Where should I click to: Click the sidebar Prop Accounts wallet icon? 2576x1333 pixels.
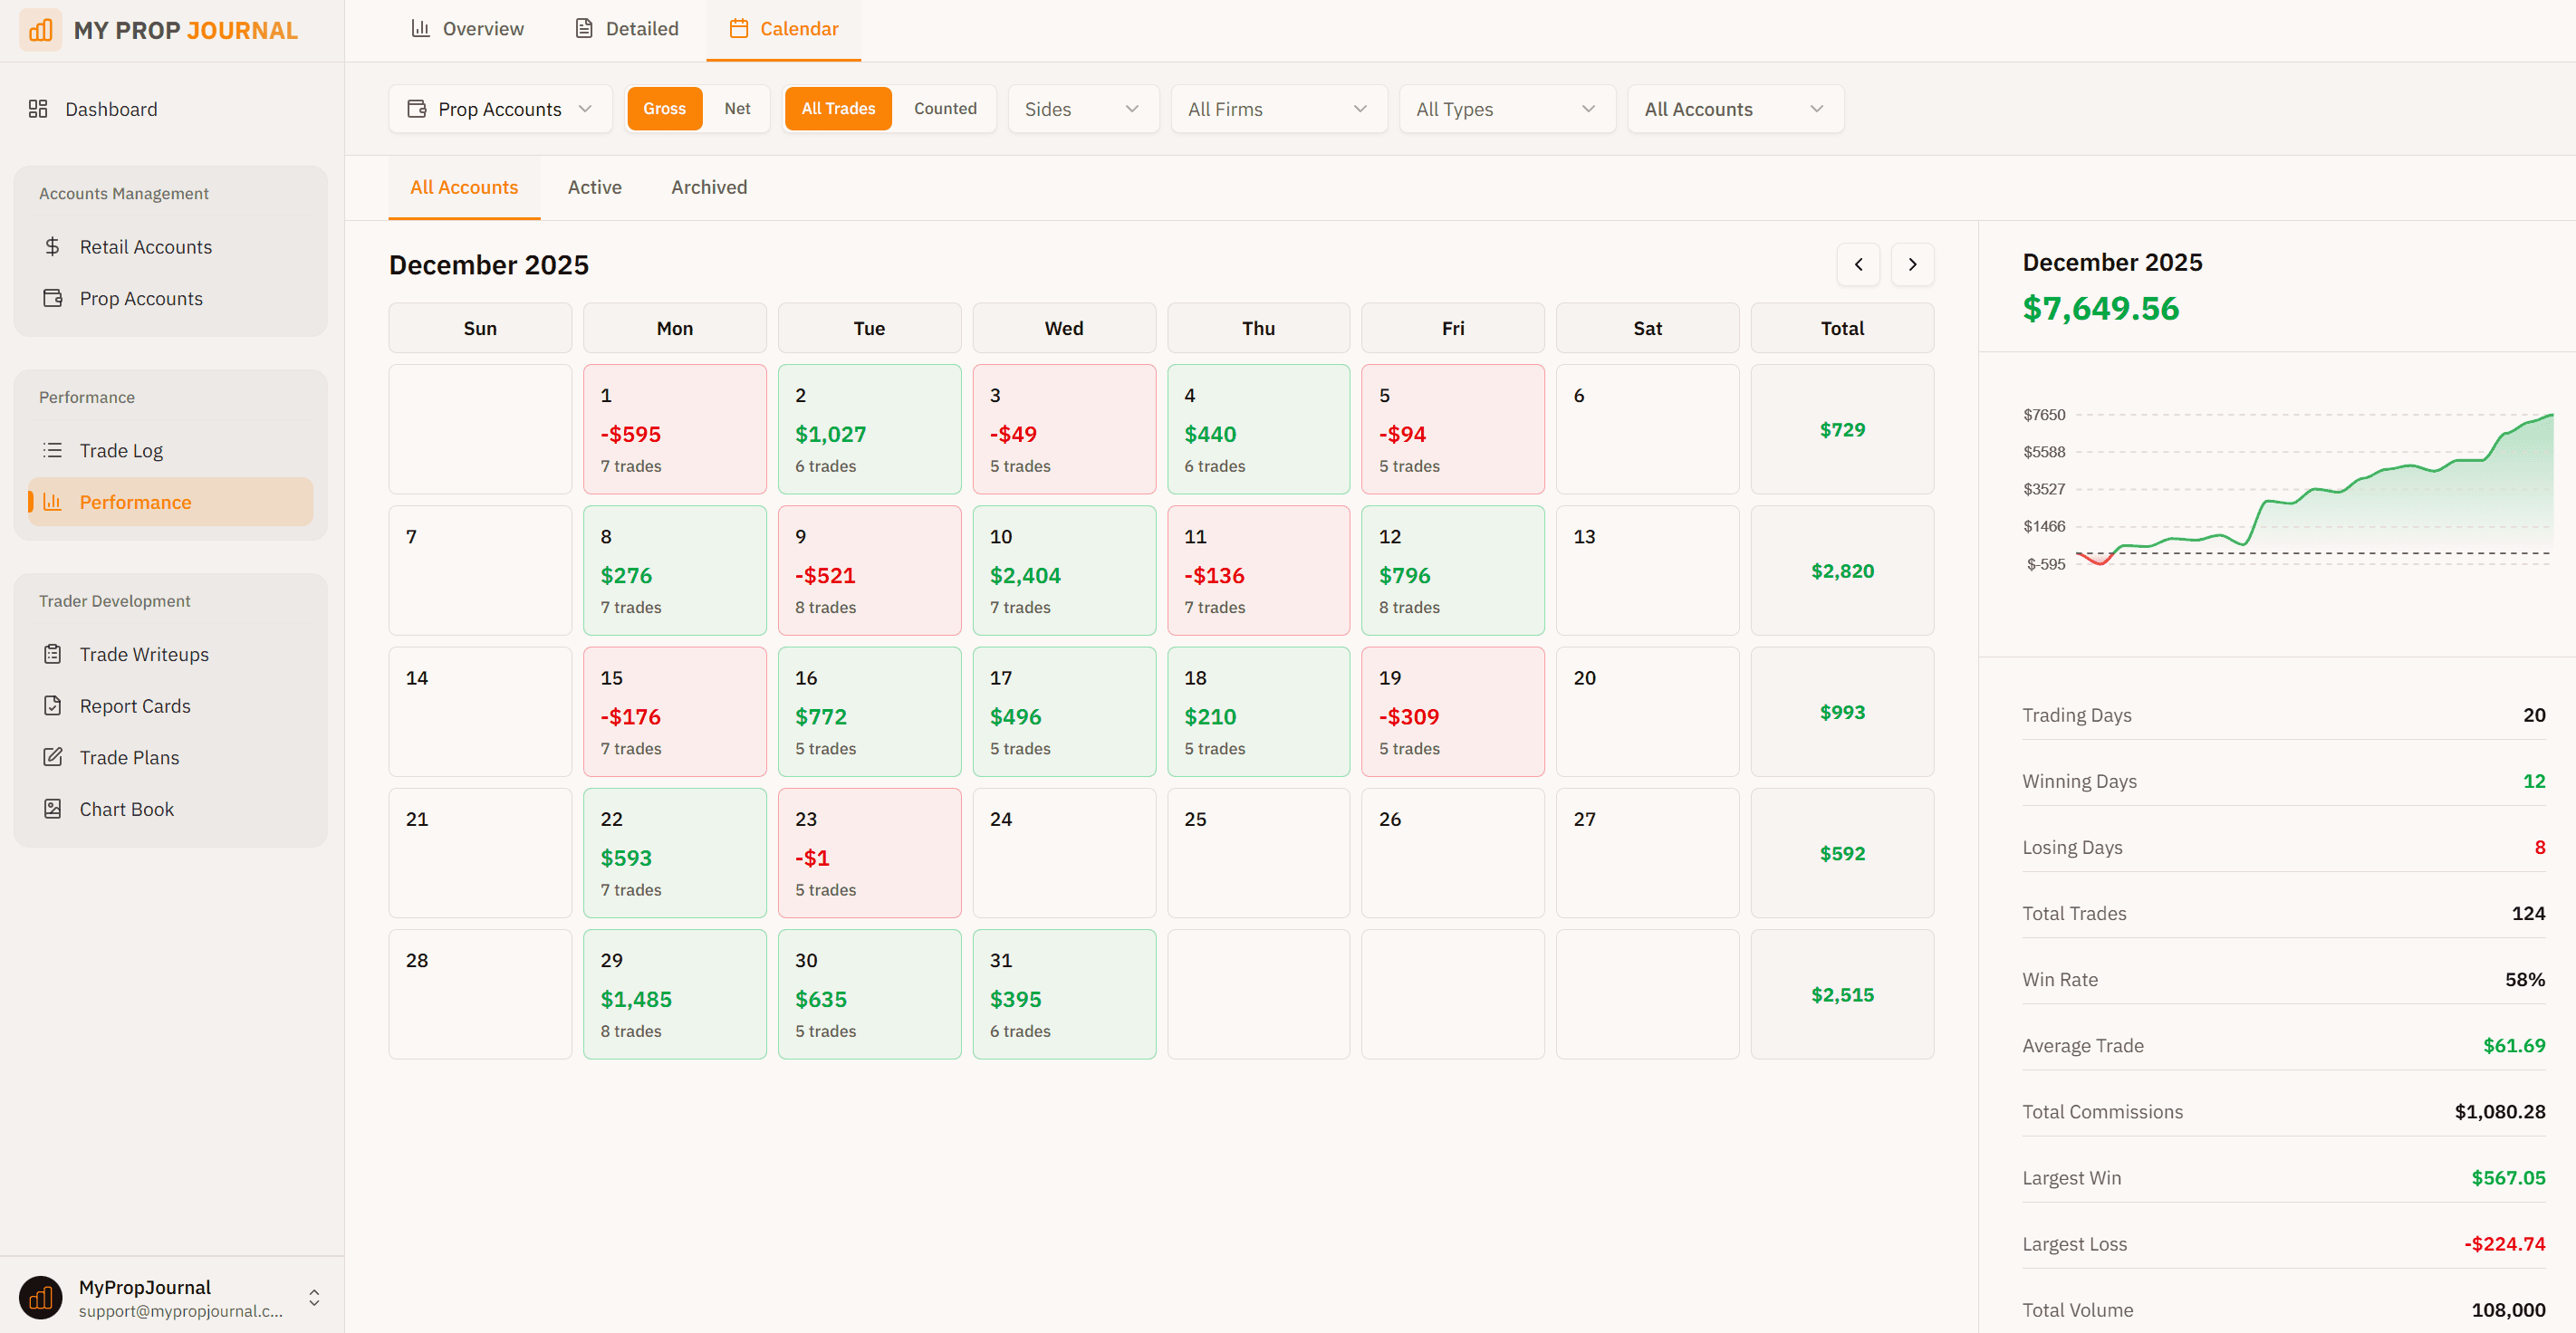point(53,298)
